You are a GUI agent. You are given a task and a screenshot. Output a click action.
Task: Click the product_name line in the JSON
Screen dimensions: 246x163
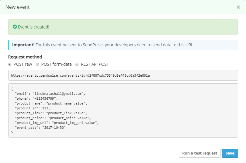pyautogui.click(x=51, y=103)
